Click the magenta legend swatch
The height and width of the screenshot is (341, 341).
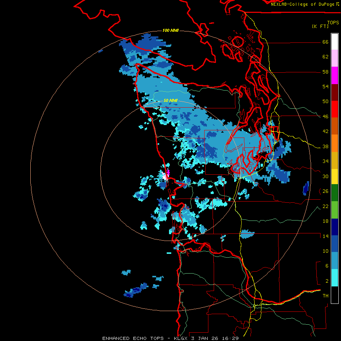pos(335,75)
